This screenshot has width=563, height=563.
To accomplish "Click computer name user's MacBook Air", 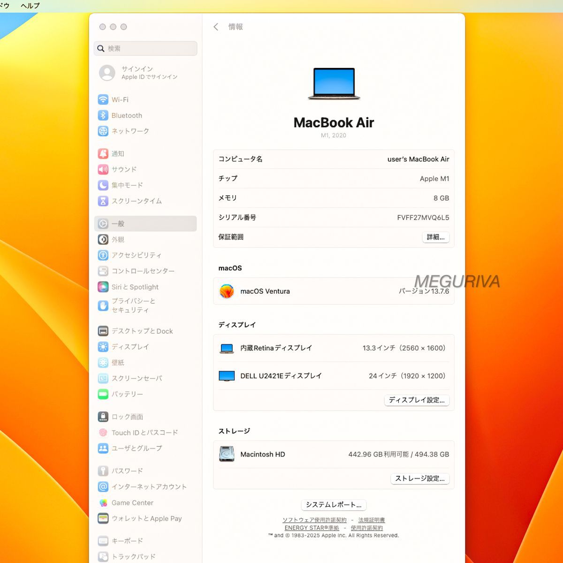I will [418, 160].
